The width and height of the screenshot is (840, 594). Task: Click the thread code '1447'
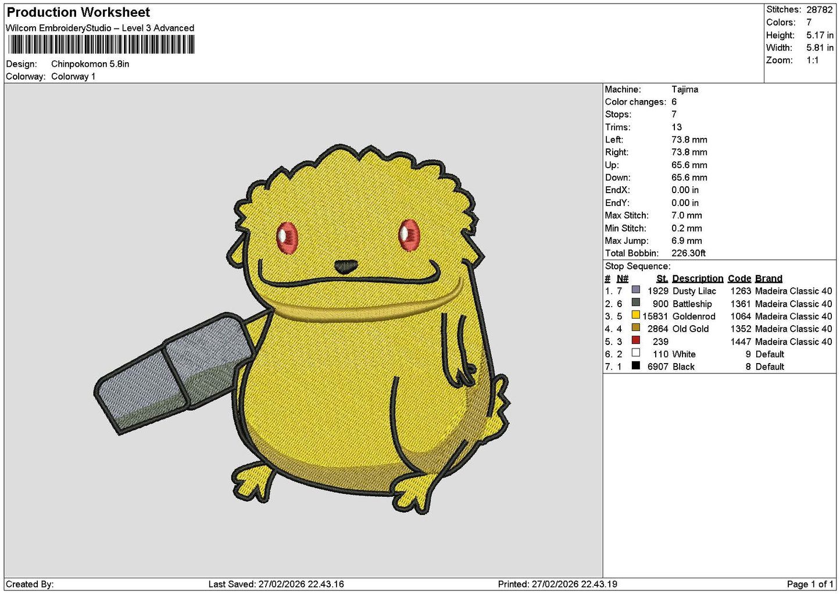point(741,342)
